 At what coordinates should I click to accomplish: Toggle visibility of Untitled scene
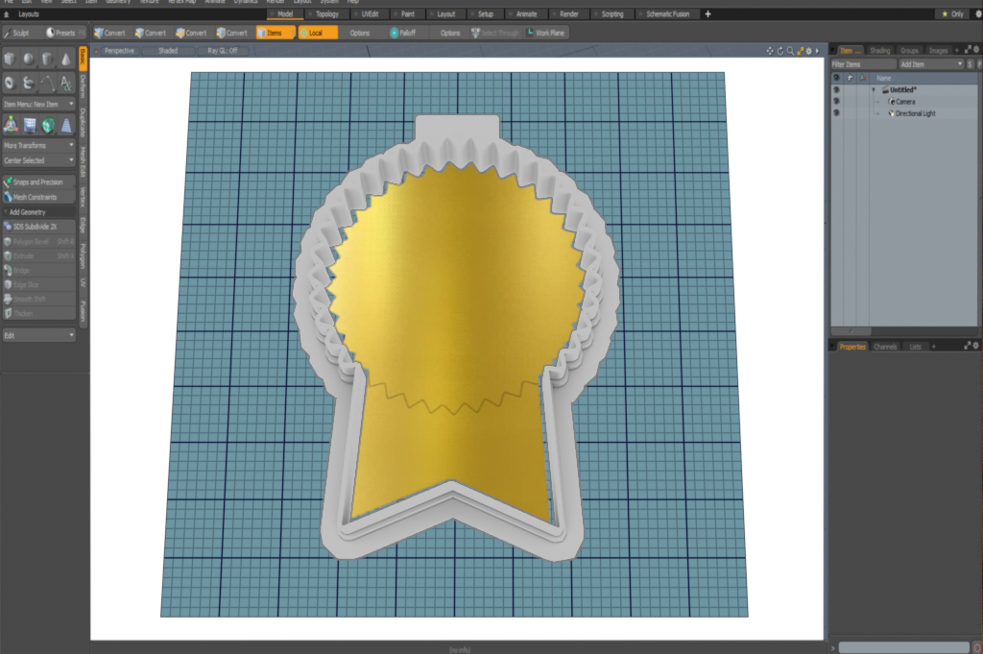pyautogui.click(x=836, y=89)
